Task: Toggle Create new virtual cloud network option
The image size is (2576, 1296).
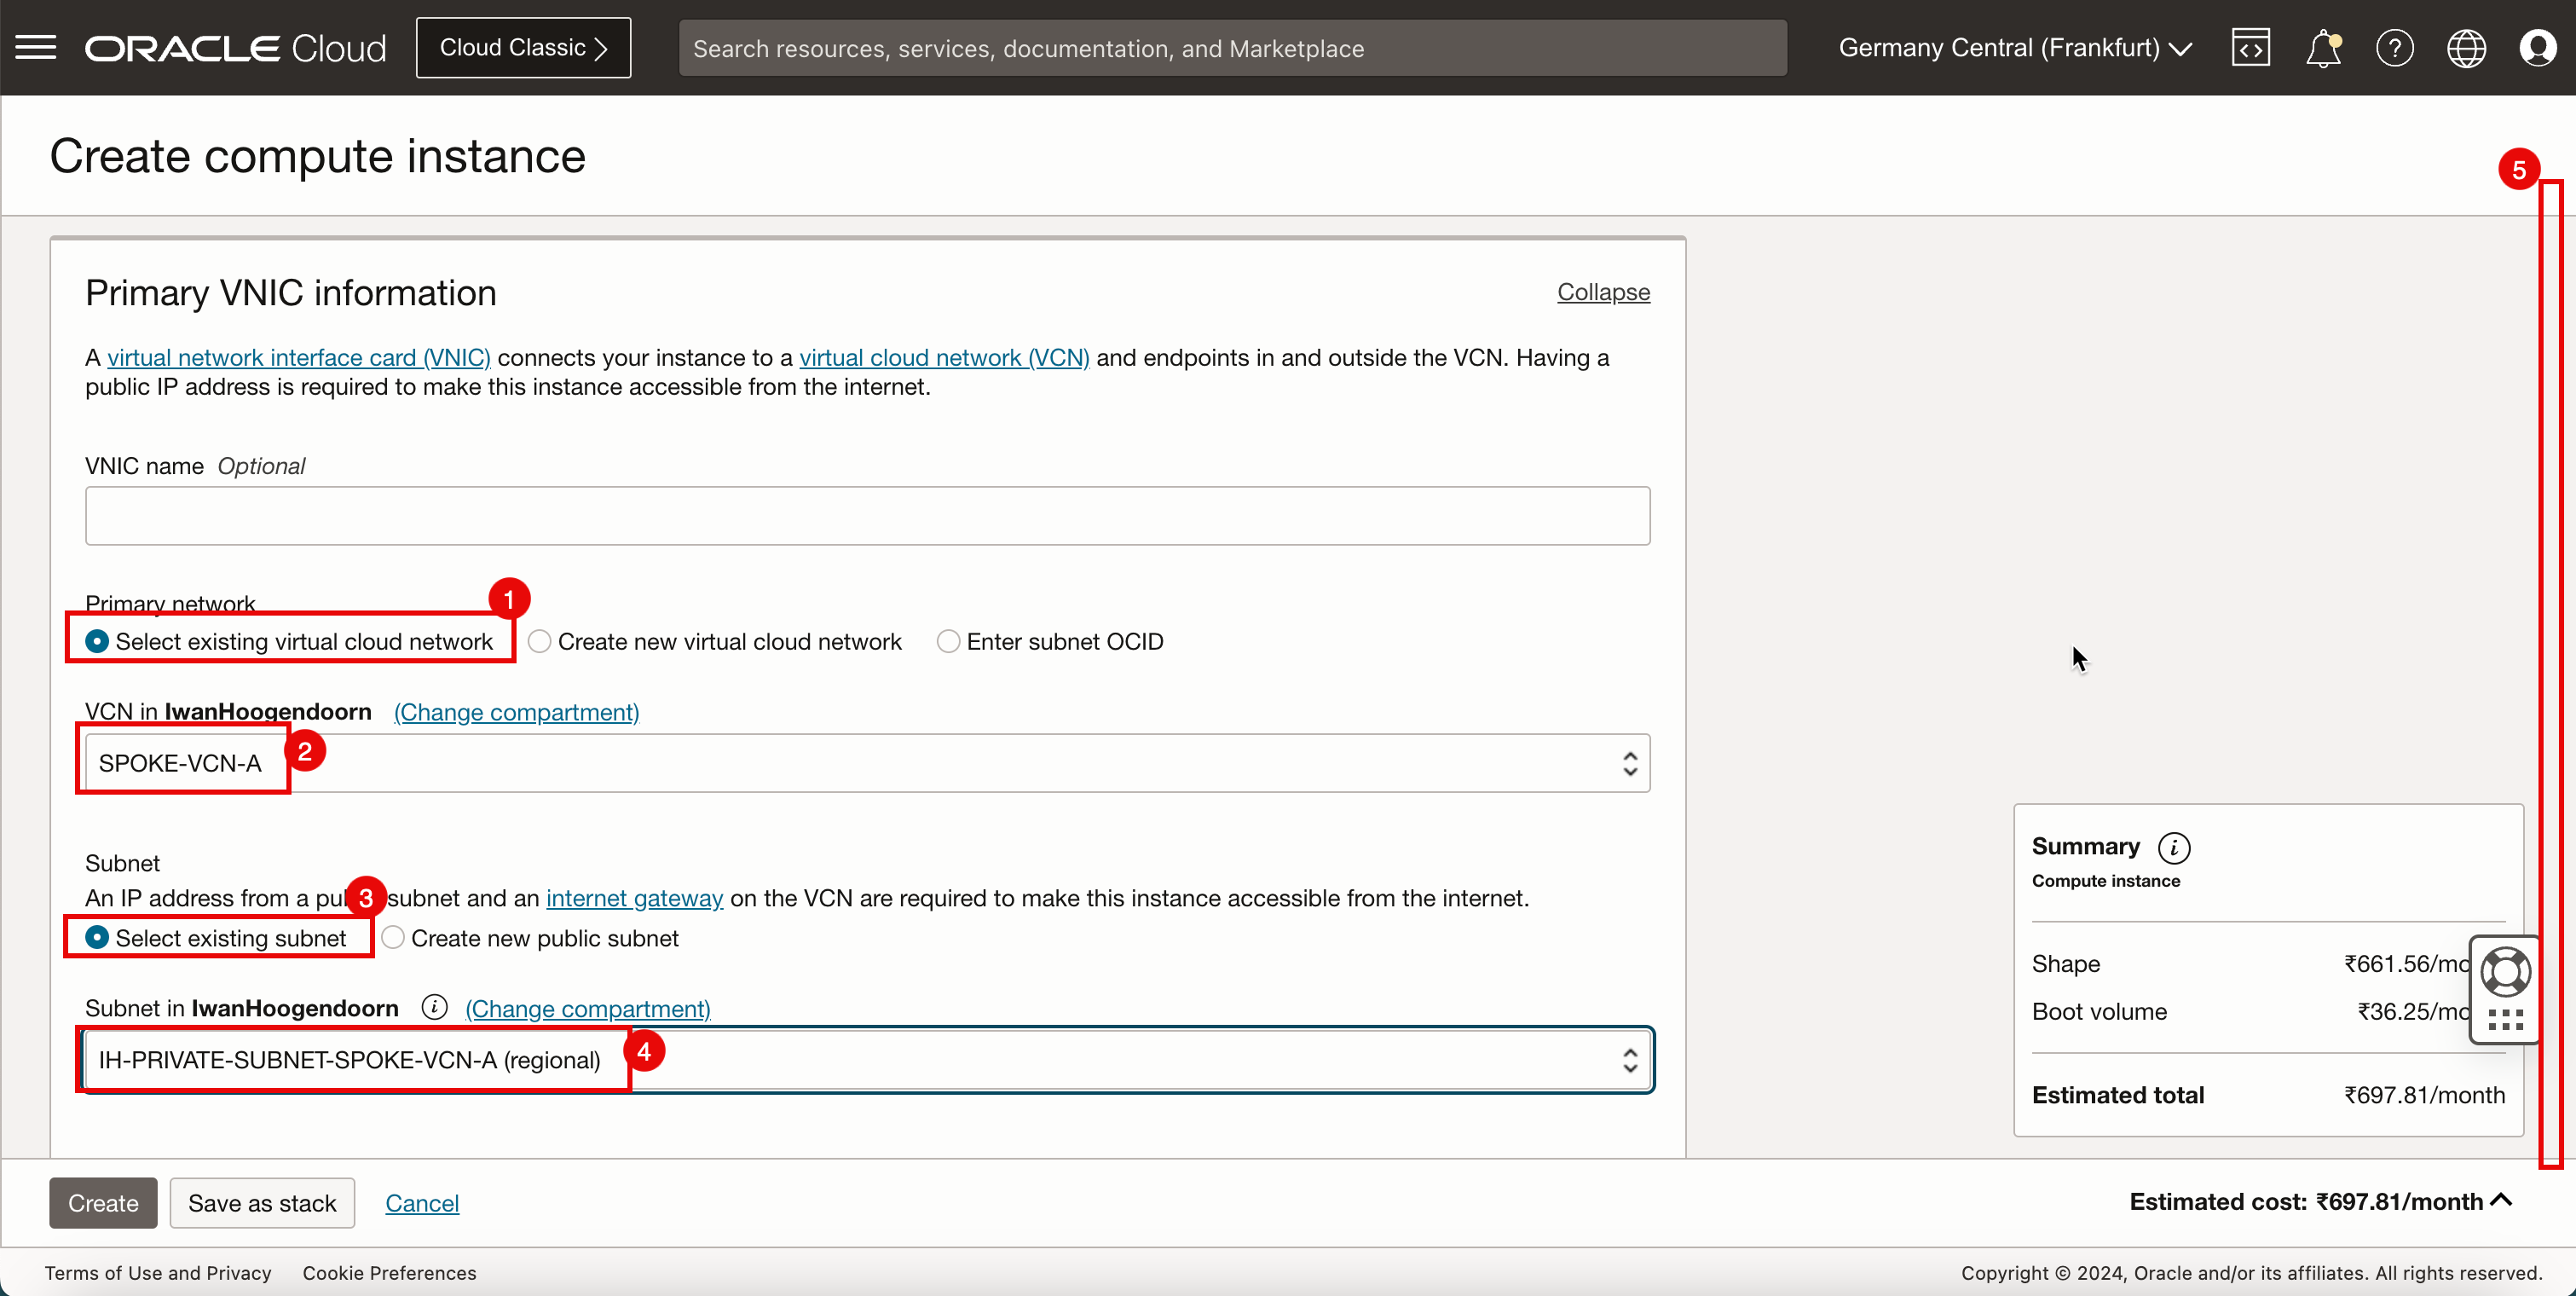Action: pos(539,641)
